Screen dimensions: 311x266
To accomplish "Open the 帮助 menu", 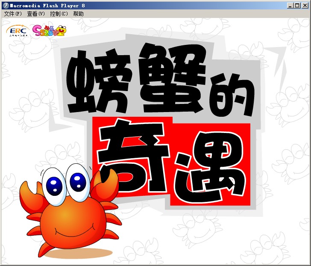I will (78, 14).
